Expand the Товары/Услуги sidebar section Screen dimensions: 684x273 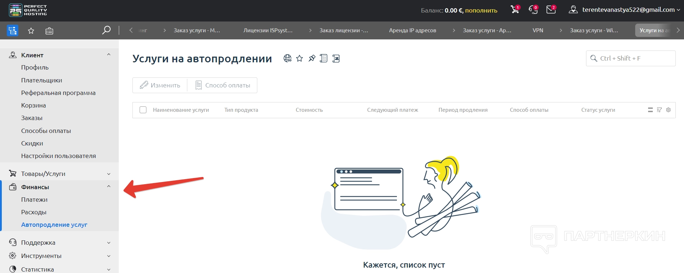[x=109, y=174]
